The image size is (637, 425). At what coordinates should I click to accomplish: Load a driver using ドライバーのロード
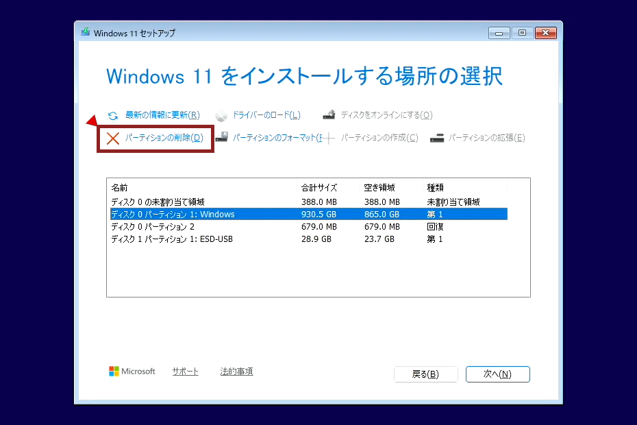[265, 115]
